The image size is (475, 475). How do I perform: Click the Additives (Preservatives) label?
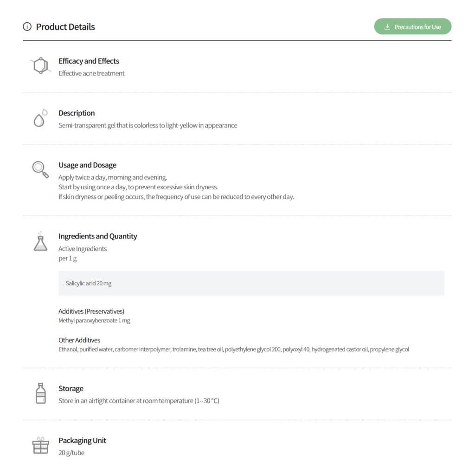click(91, 311)
